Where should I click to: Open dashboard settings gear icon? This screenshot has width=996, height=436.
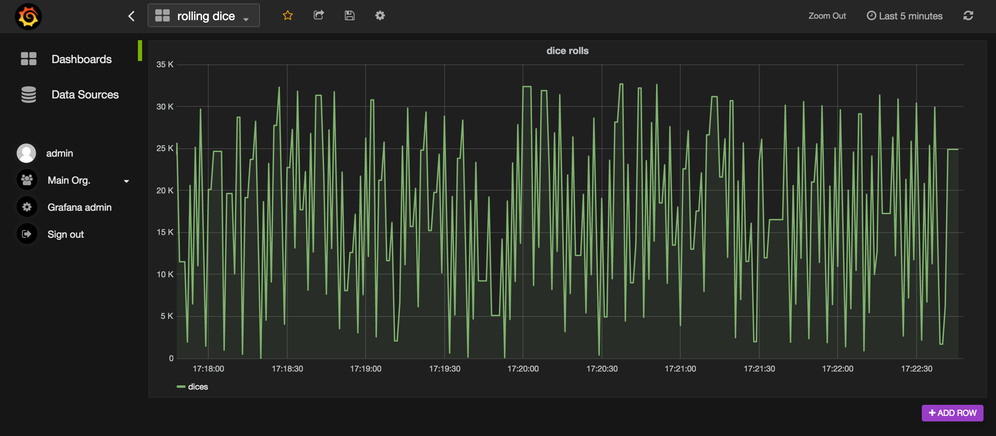(380, 16)
